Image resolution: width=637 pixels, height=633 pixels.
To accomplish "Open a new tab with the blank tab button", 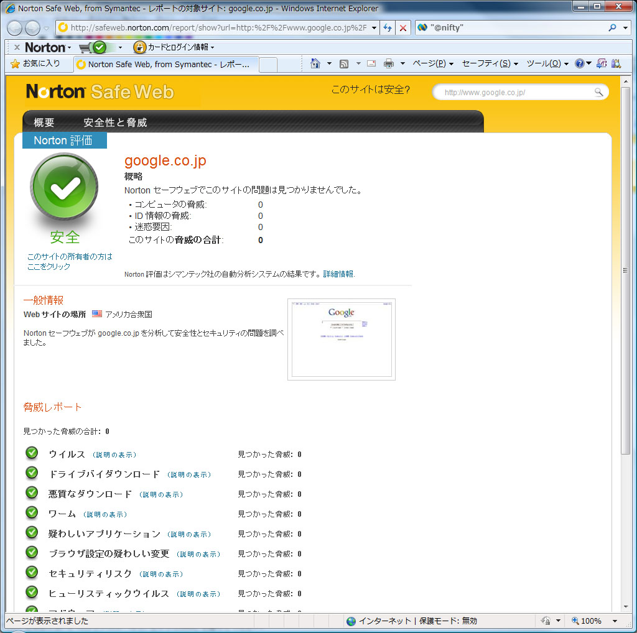I will tap(268, 65).
